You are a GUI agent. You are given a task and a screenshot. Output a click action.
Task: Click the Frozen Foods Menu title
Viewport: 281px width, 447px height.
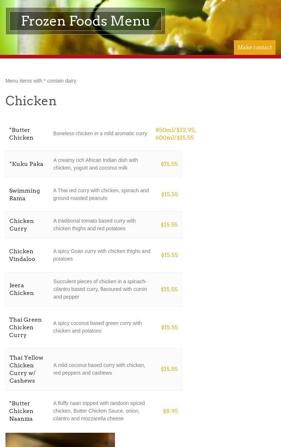pyautogui.click(x=85, y=21)
